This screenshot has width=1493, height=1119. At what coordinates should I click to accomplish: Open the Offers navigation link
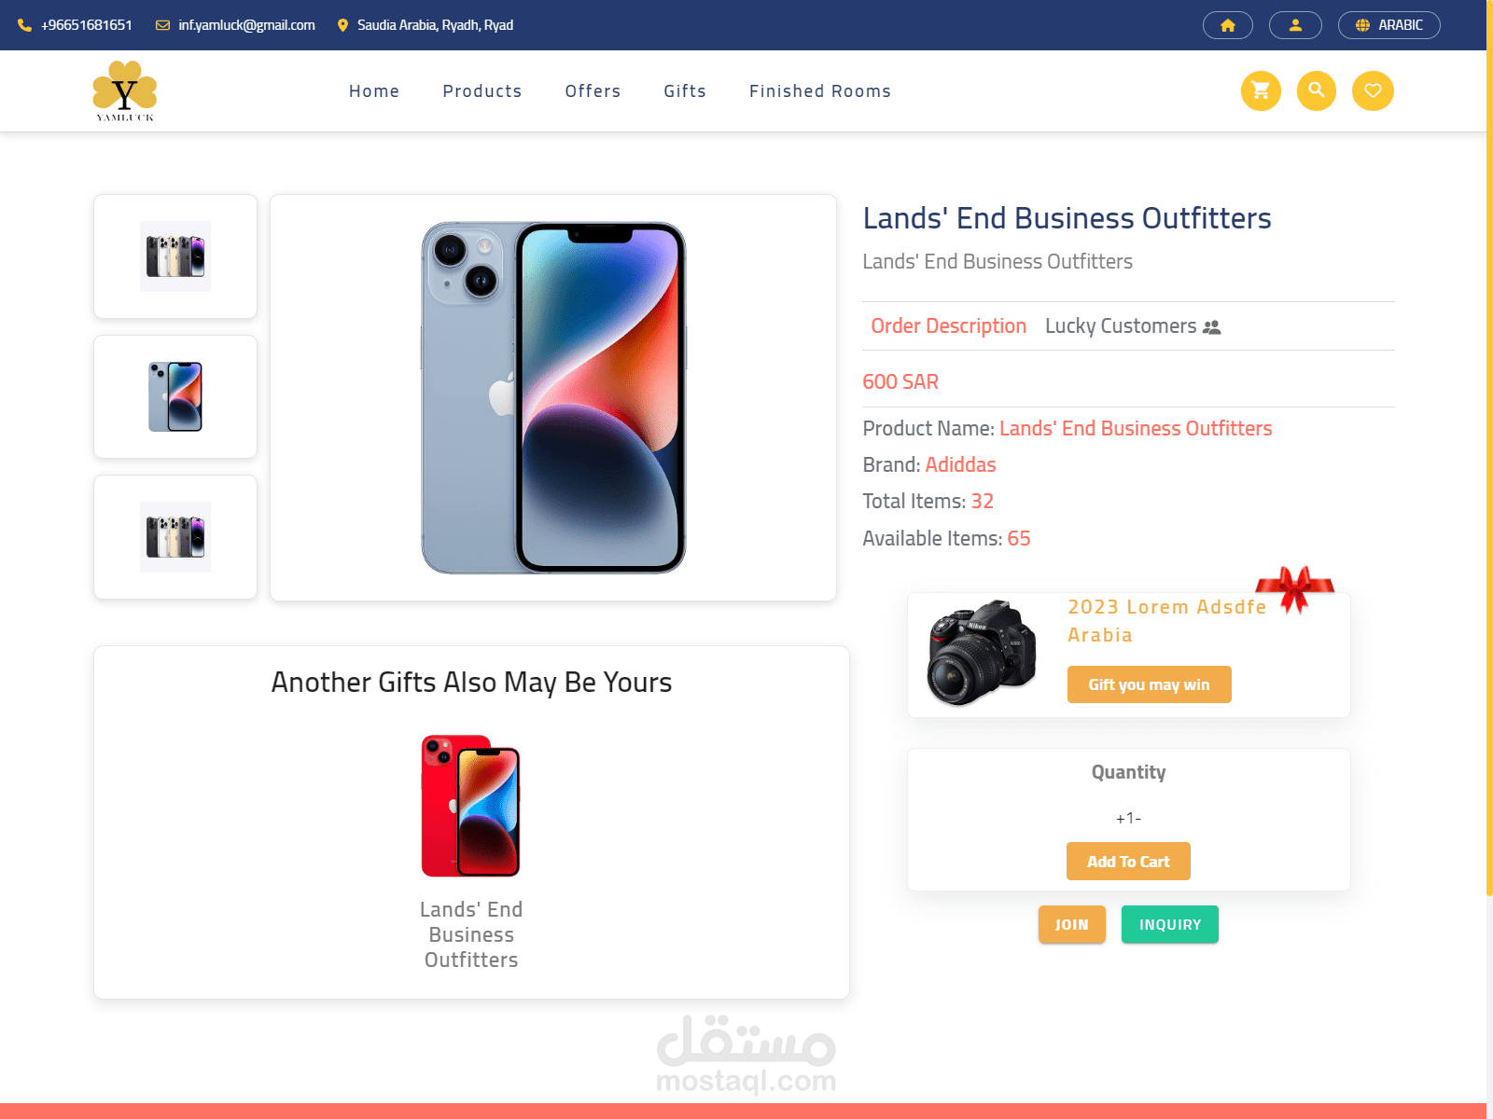click(x=593, y=90)
